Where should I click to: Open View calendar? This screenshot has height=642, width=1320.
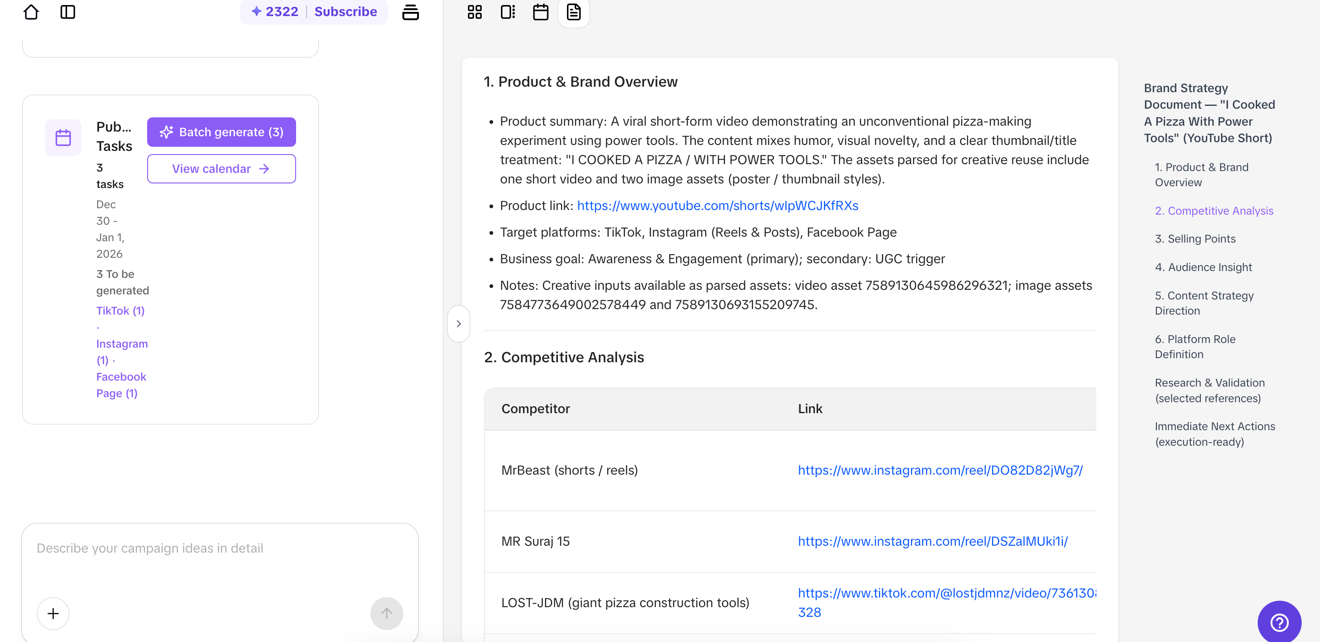point(221,168)
